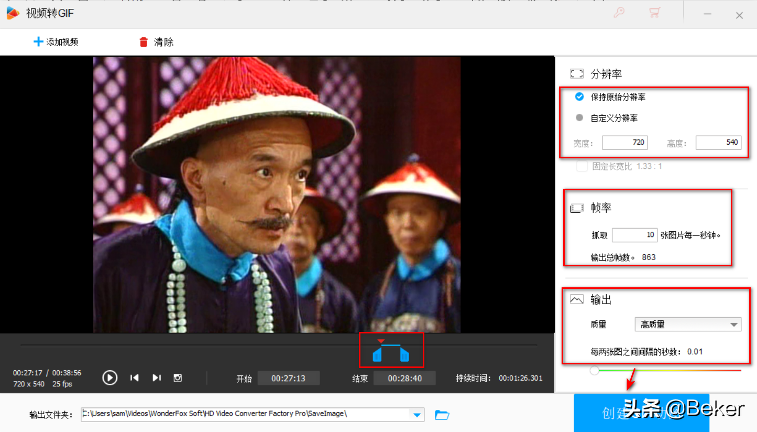Expand the output folder path dropdown arrow
This screenshot has width=757, height=432.
click(x=417, y=415)
